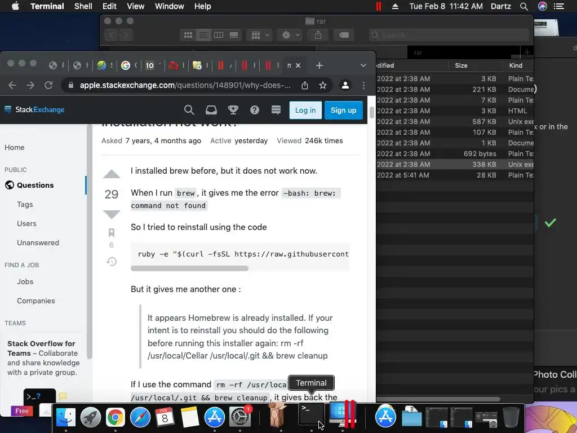The image size is (577, 433).
Task: Open a new Chrome tab
Action: (x=319, y=65)
